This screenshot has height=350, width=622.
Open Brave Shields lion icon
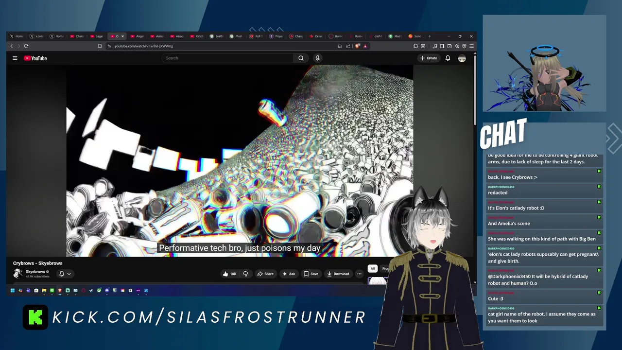(x=357, y=46)
